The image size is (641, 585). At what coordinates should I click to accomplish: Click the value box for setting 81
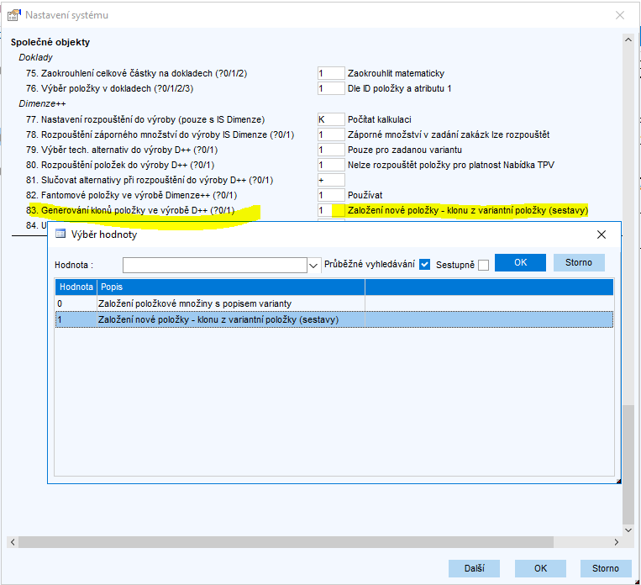(331, 180)
